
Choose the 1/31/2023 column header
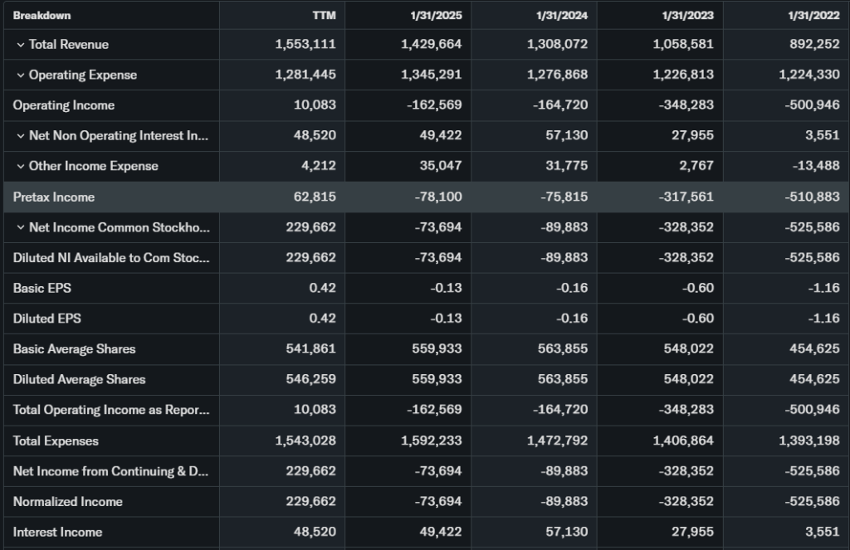click(691, 16)
